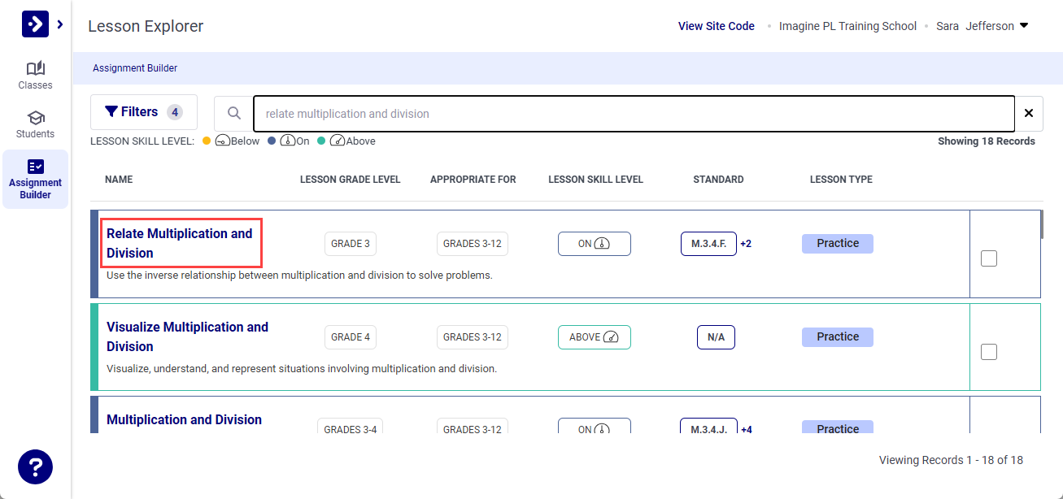The image size is (1063, 499).
Task: Open the Classes section from the sidebar
Action: point(35,75)
